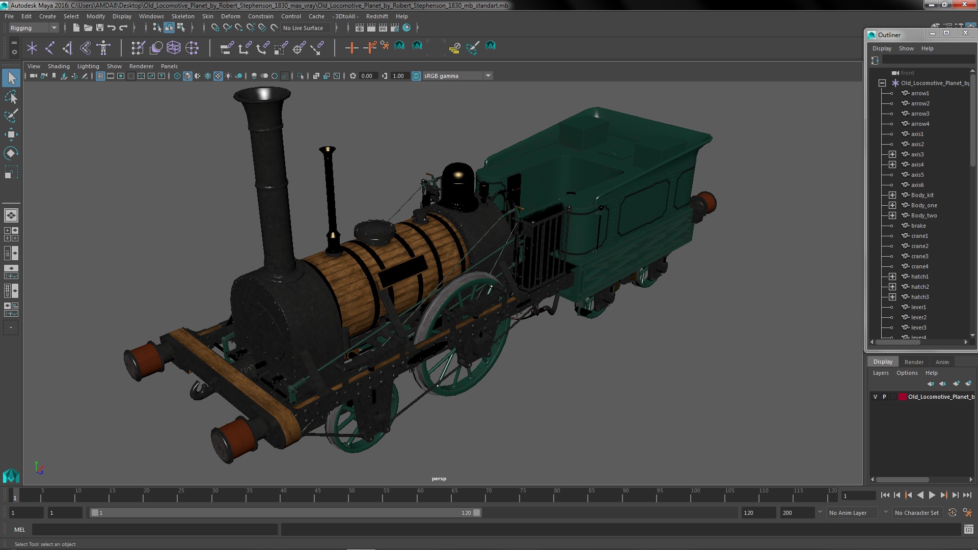Click the wireframe shading cube icon
Image resolution: width=978 pixels, height=550 pixels.
[x=177, y=76]
